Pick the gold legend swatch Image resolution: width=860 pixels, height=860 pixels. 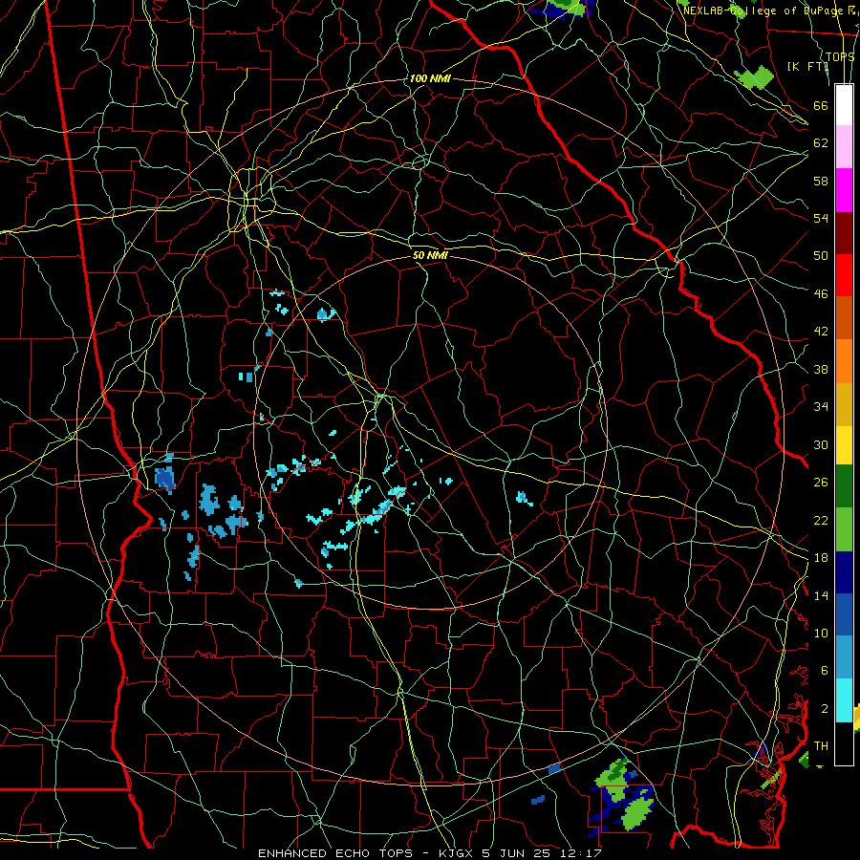click(x=844, y=403)
